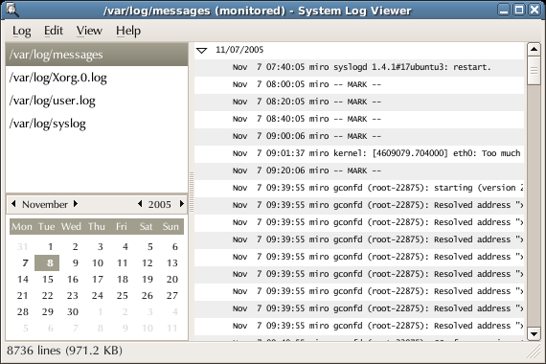Select November 15 in the calendar
Image resolution: width=546 pixels, height=364 pixels.
tap(47, 280)
